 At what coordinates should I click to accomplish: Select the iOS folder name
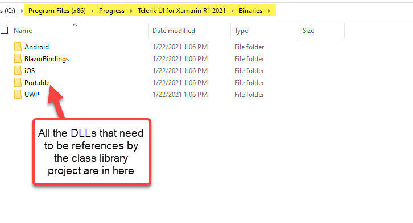click(30, 71)
